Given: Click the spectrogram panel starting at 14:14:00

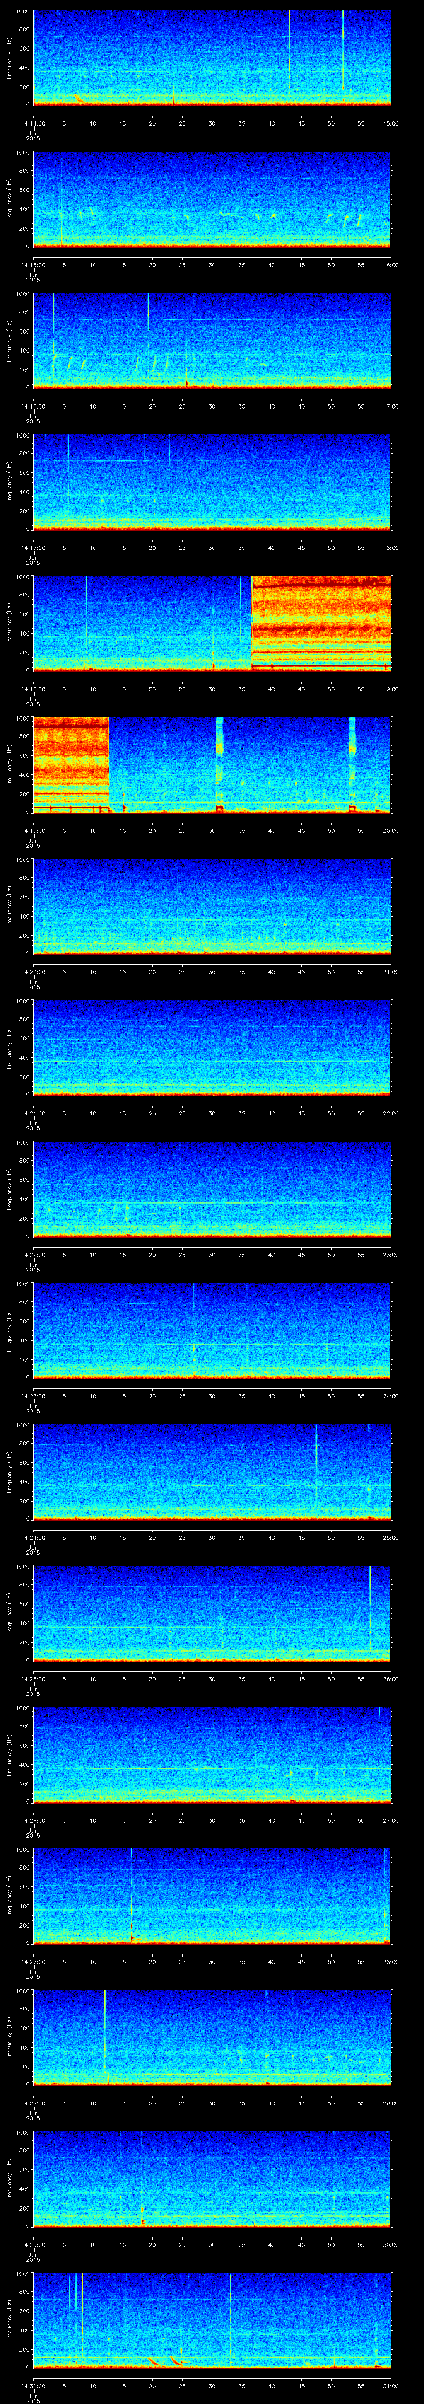Looking at the screenshot, I should coord(212,58).
